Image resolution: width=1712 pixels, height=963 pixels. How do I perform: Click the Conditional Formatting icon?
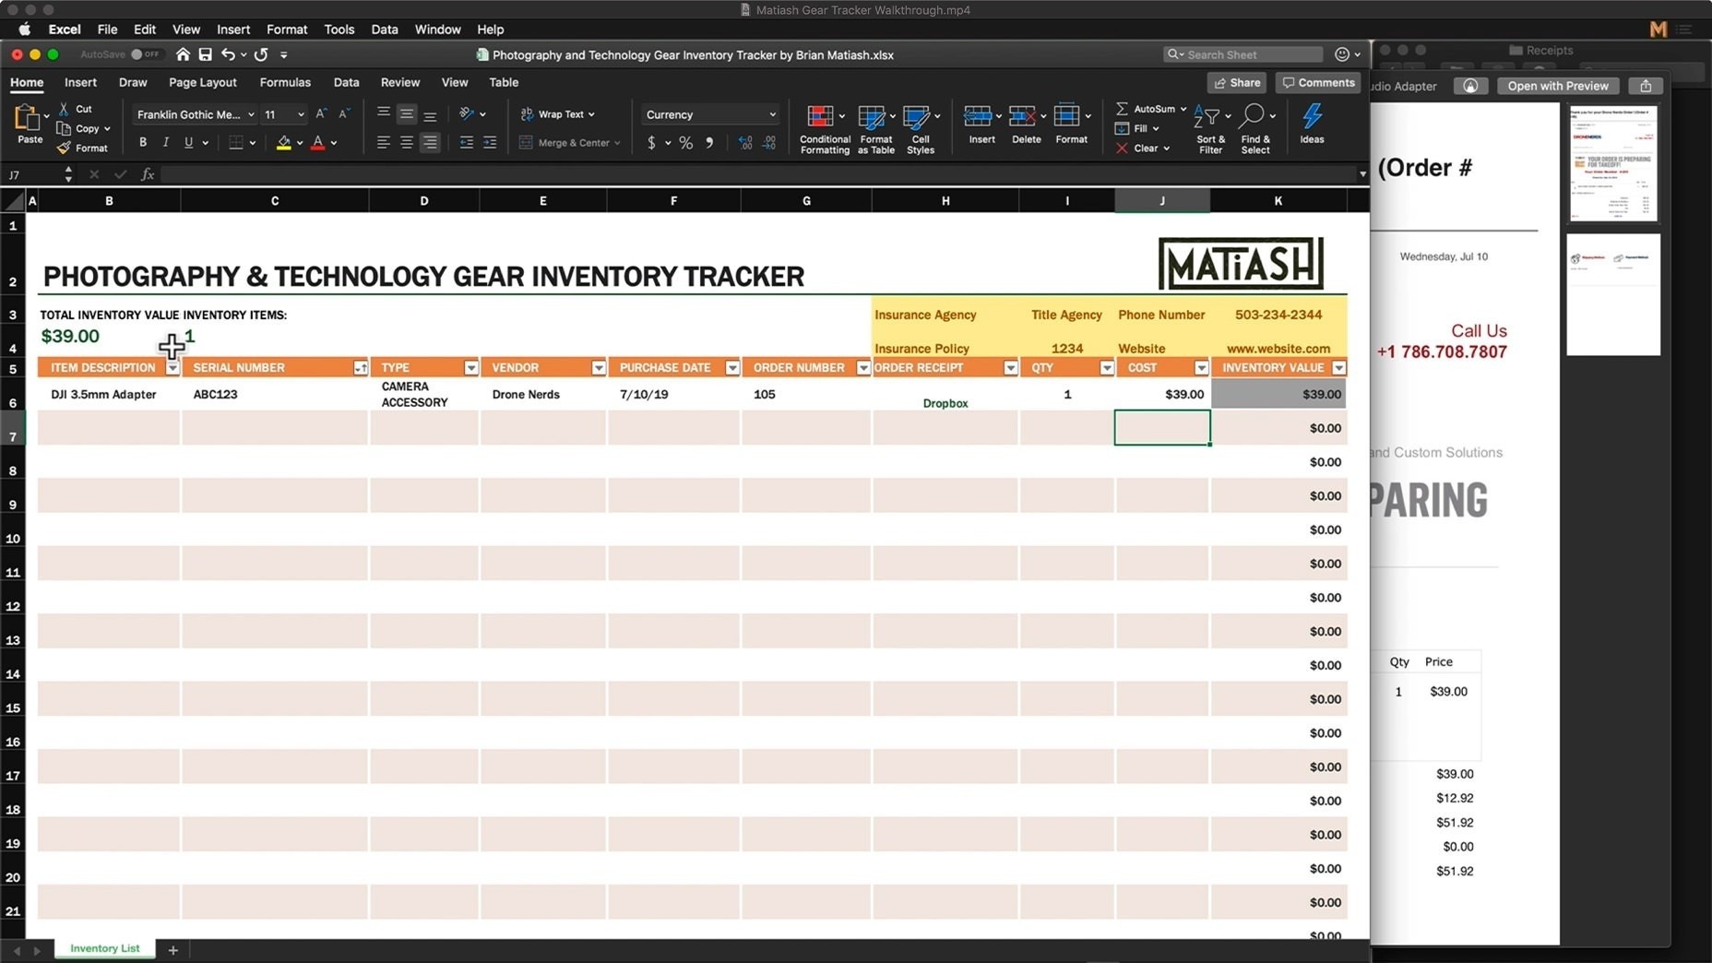(x=819, y=118)
